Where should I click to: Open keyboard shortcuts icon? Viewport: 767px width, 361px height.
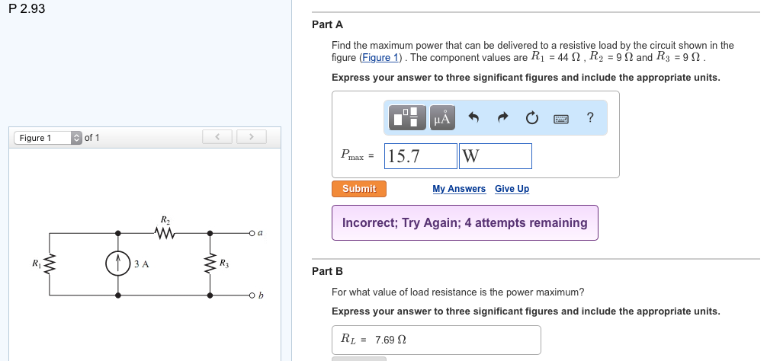[561, 118]
